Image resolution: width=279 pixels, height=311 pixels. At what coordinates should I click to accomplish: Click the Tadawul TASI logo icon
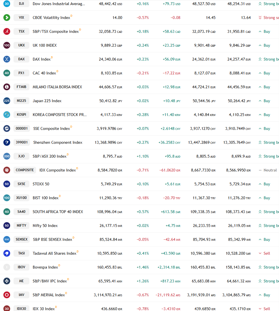pyautogui.click(x=7, y=253)
